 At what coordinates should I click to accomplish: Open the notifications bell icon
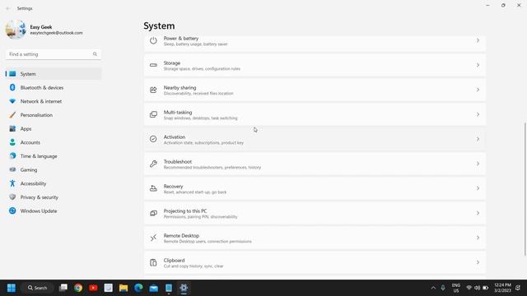518,288
